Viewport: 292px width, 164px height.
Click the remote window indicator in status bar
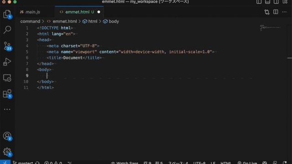(x=5, y=162)
